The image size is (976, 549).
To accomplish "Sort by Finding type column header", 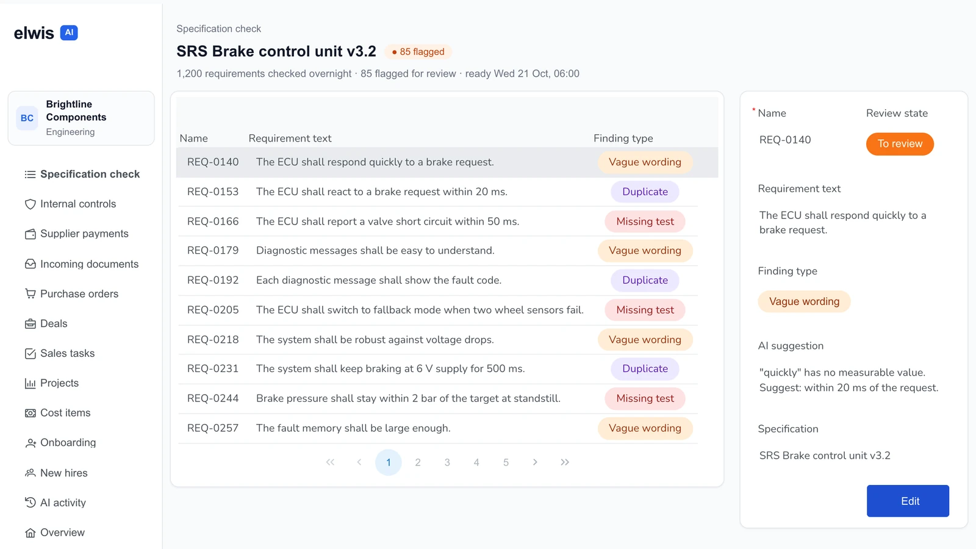I will [x=623, y=138].
